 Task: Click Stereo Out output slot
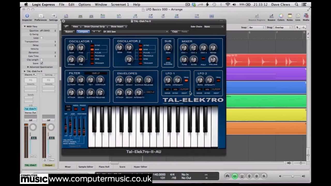click(31, 113)
